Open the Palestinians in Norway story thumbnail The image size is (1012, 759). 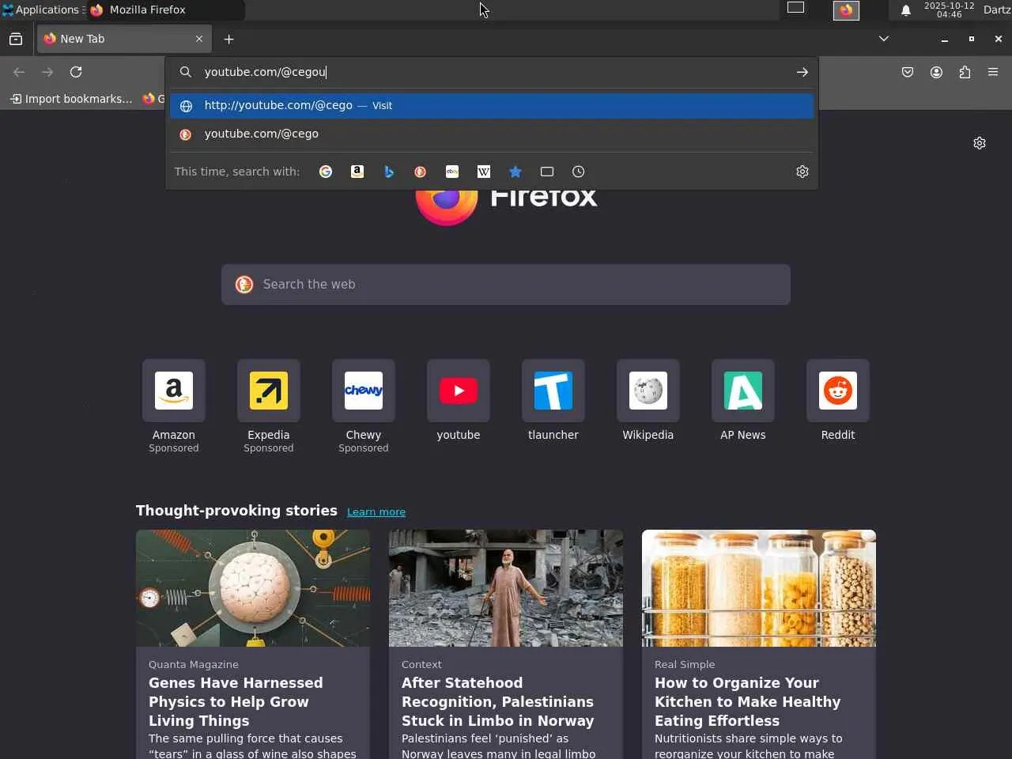click(506, 588)
